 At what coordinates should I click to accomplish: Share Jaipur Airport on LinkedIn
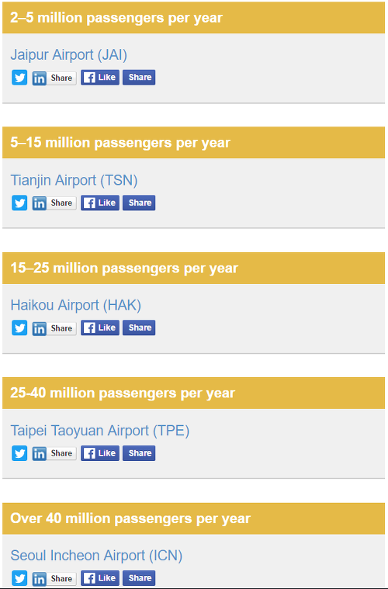54,78
